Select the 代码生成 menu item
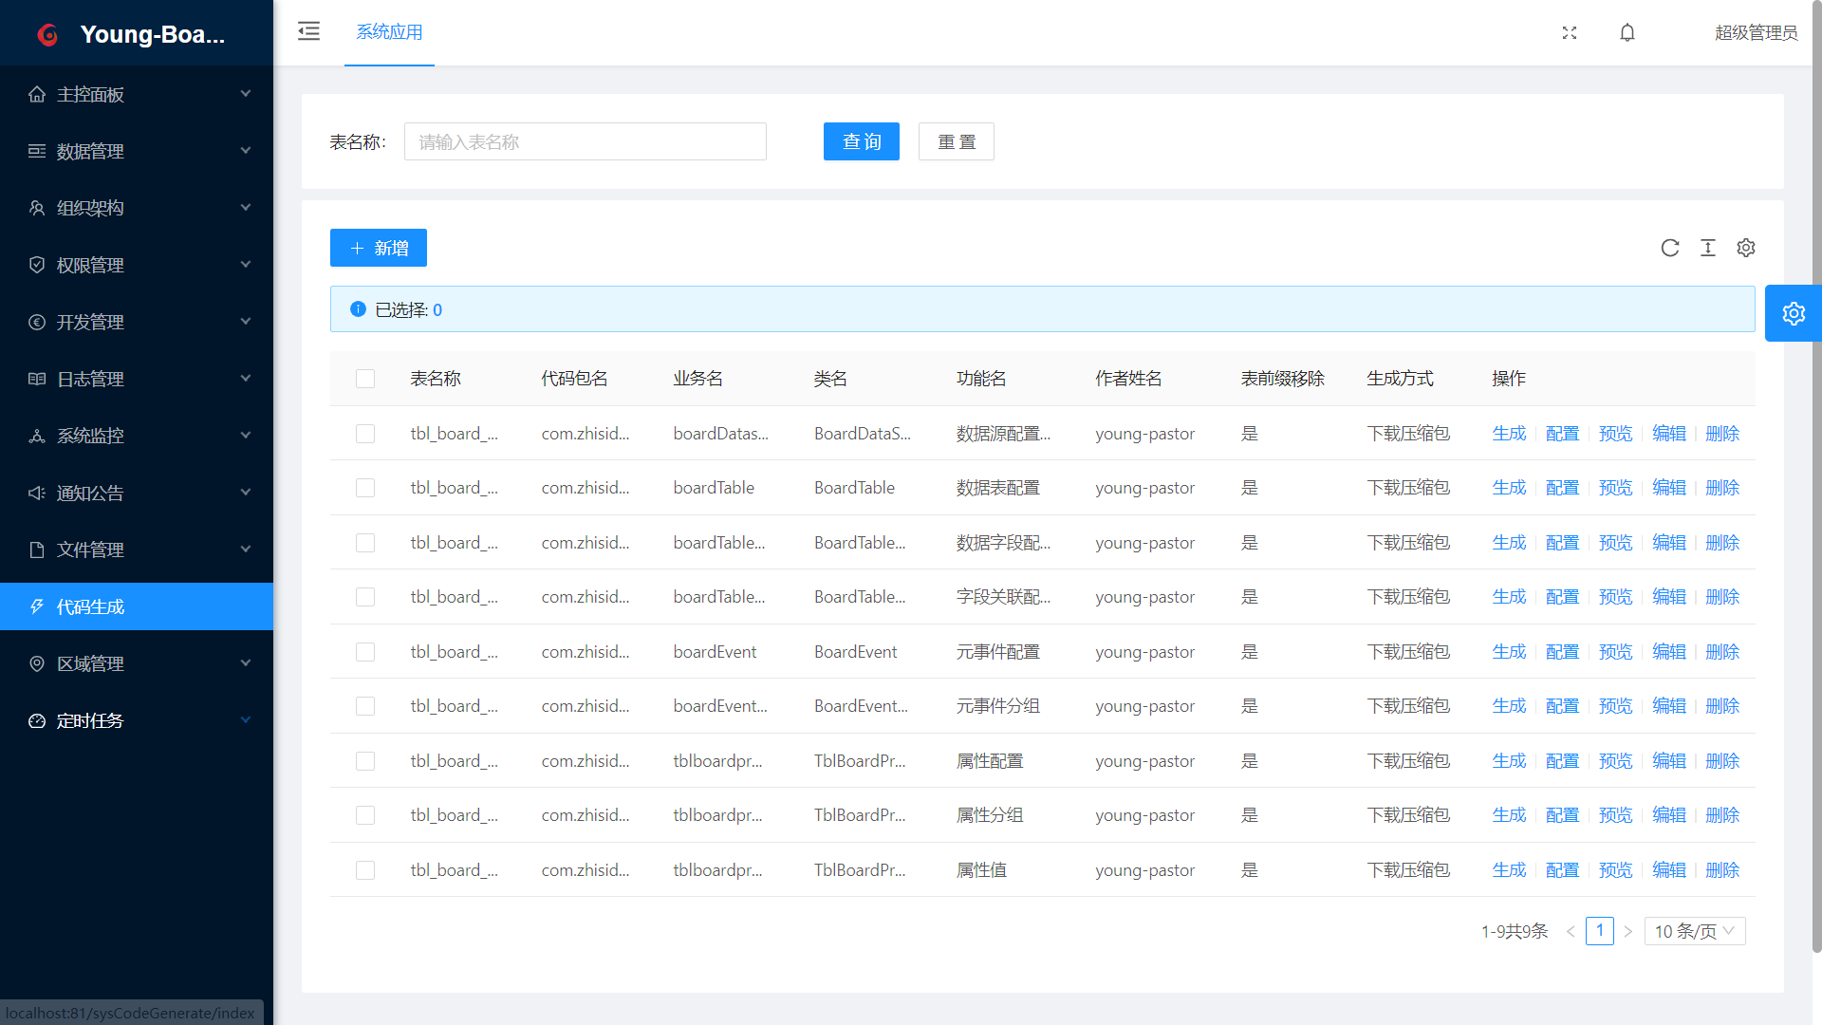Screen dimensions: 1822x1025 pos(137,606)
